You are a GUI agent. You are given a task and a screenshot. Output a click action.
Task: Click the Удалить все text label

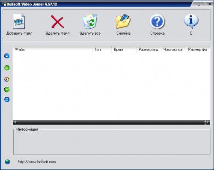click(90, 33)
